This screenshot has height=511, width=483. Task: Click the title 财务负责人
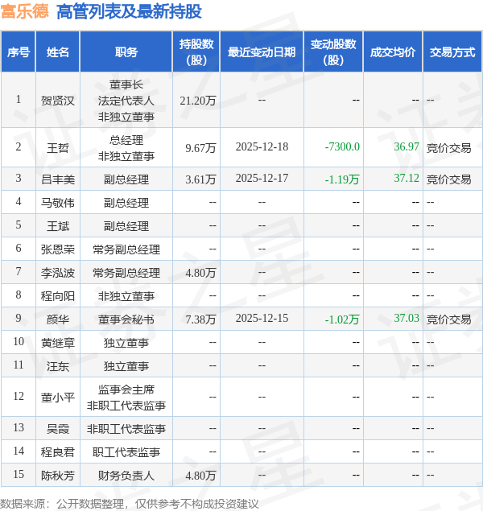point(126,476)
